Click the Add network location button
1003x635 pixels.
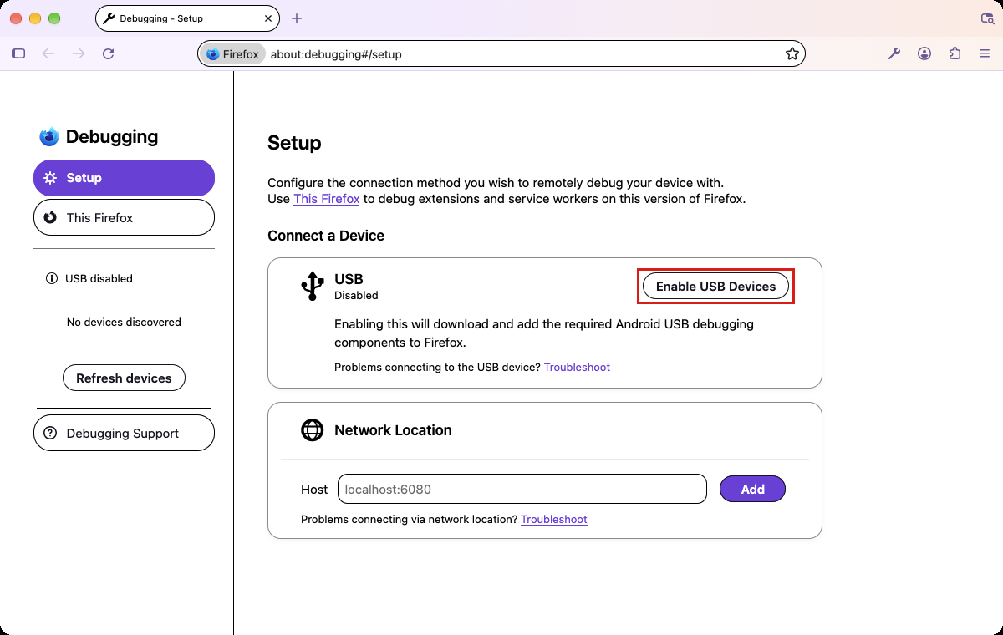click(x=752, y=489)
